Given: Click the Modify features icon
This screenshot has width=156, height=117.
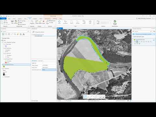Looking at the screenshot, I should click(40, 22).
